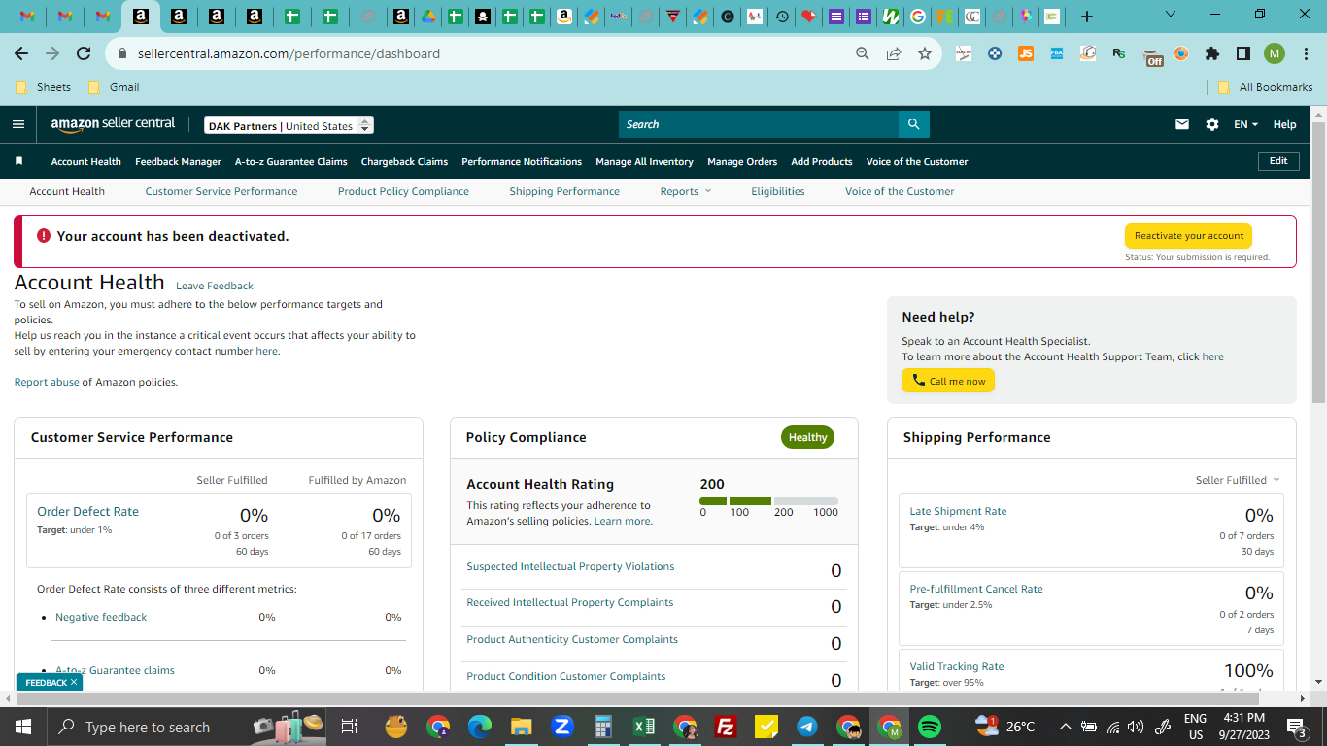The width and height of the screenshot is (1327, 746).
Task: Click the Call me now button
Action: (x=948, y=381)
